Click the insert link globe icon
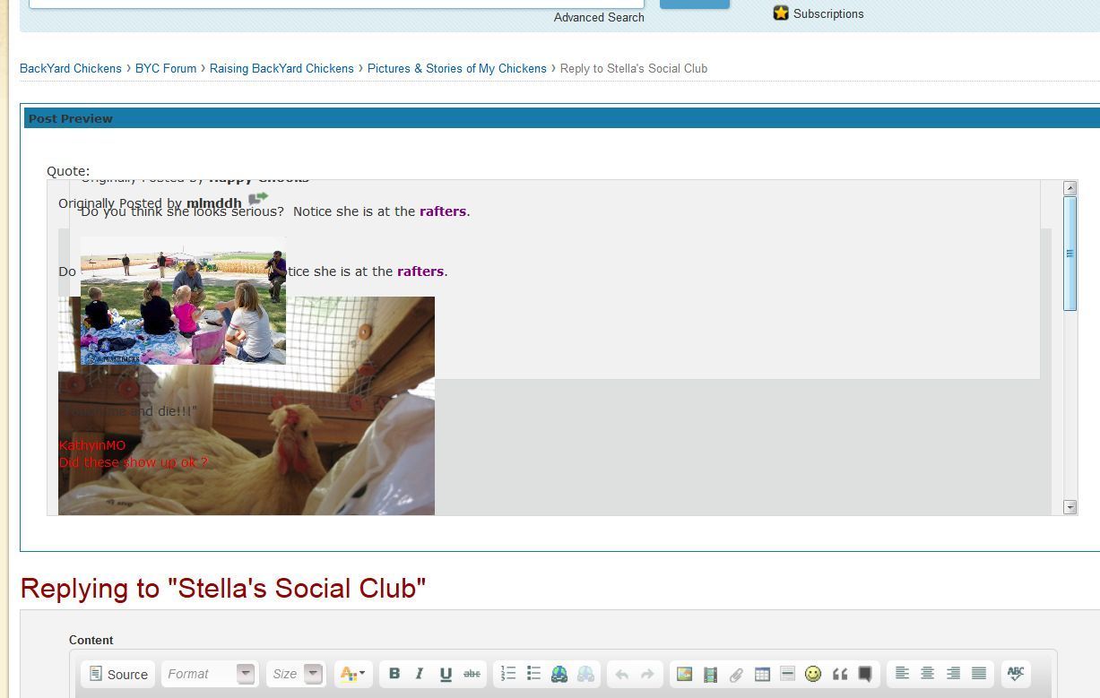 click(559, 674)
